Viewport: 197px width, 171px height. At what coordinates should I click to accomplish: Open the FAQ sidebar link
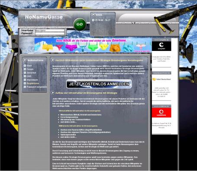coord(29,76)
